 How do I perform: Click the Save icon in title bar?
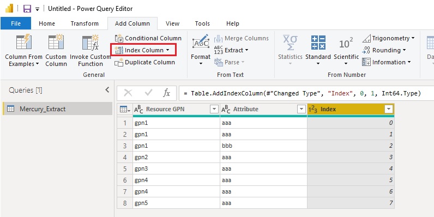pyautogui.click(x=27, y=9)
